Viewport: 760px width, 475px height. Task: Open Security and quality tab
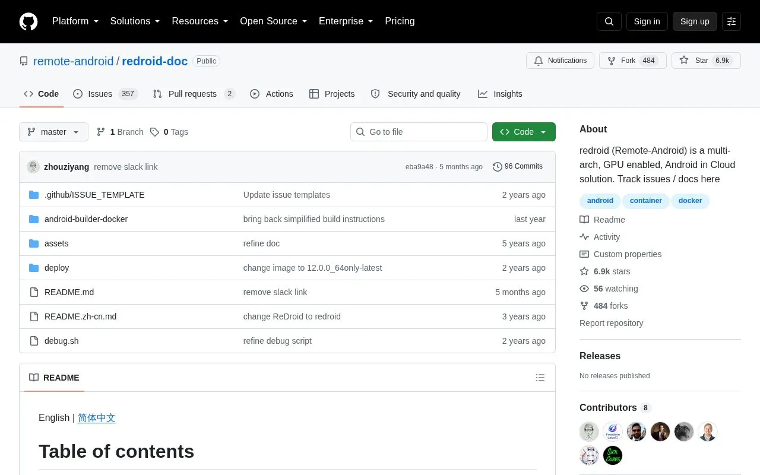416,94
